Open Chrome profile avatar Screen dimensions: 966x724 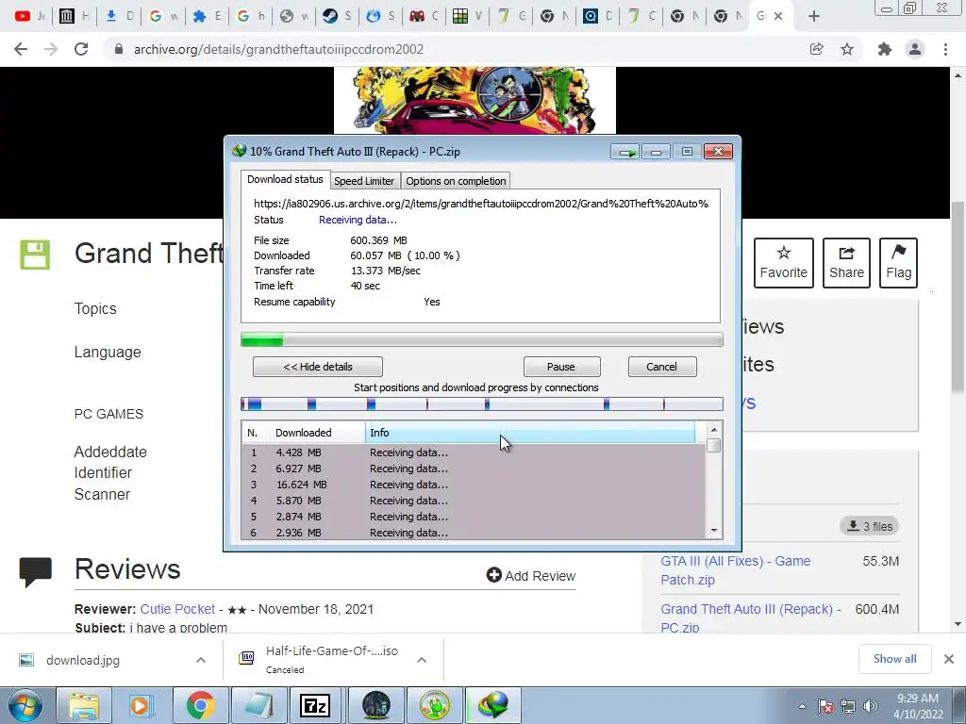915,49
